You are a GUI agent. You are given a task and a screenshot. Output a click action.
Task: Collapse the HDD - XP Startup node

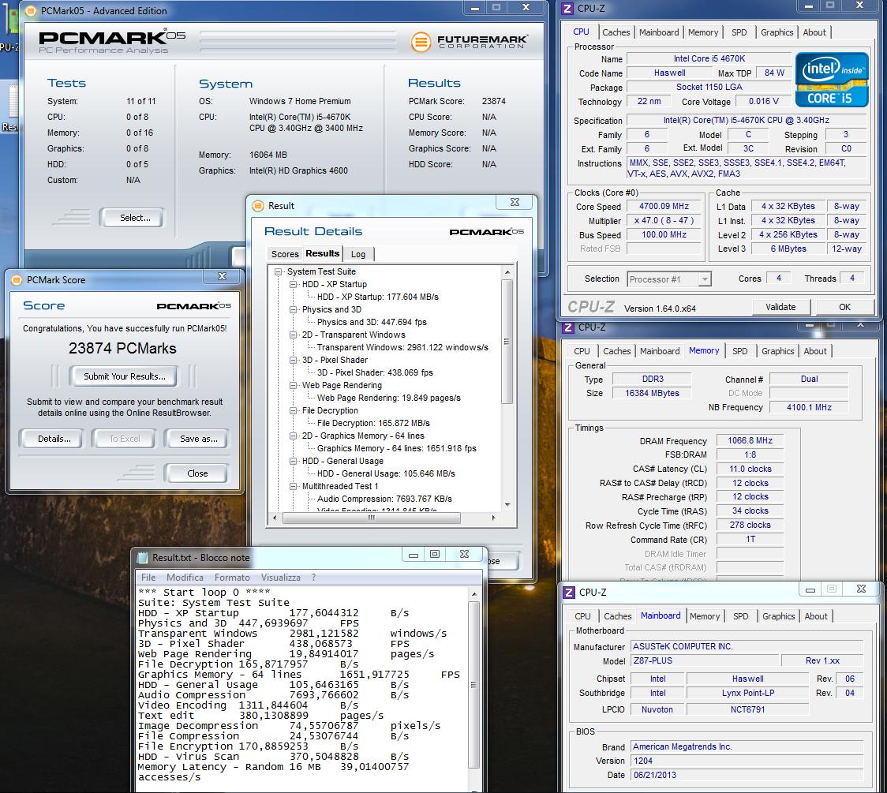[x=293, y=285]
